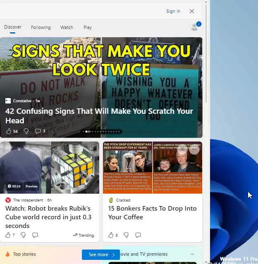
Task: Open comments on Rubik's Cube robot story
Action: tap(35, 235)
